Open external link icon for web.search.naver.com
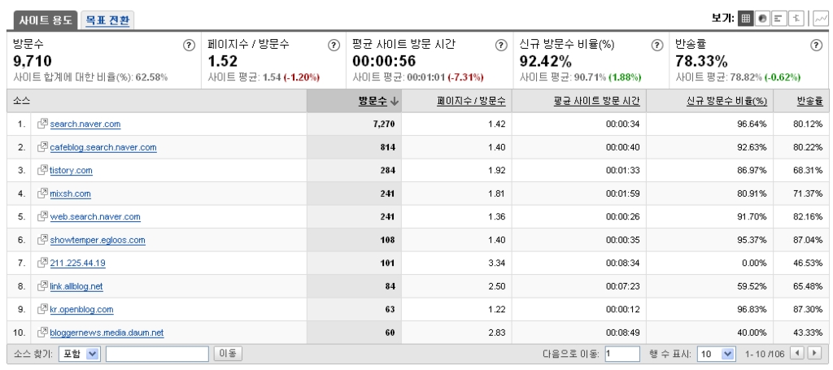 pos(42,216)
